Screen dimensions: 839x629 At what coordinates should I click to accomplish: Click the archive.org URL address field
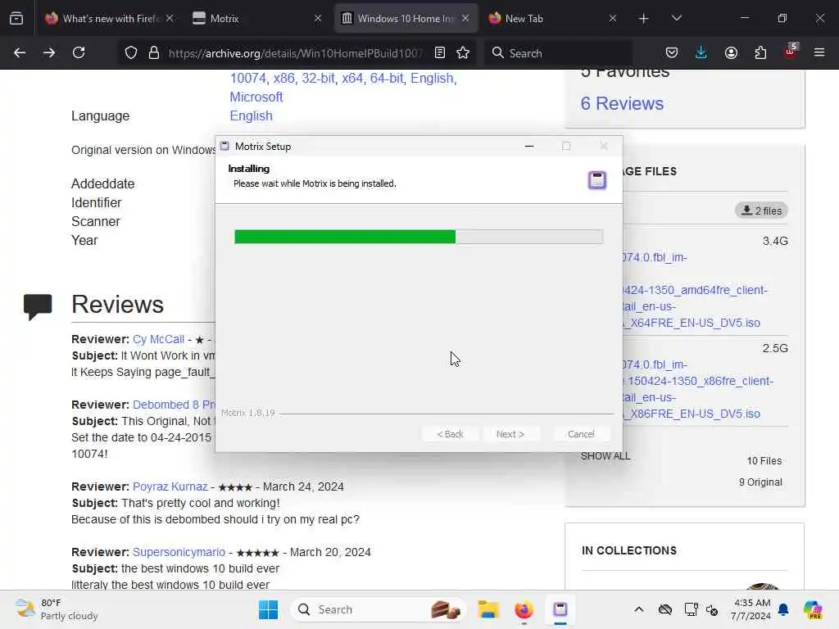click(295, 53)
